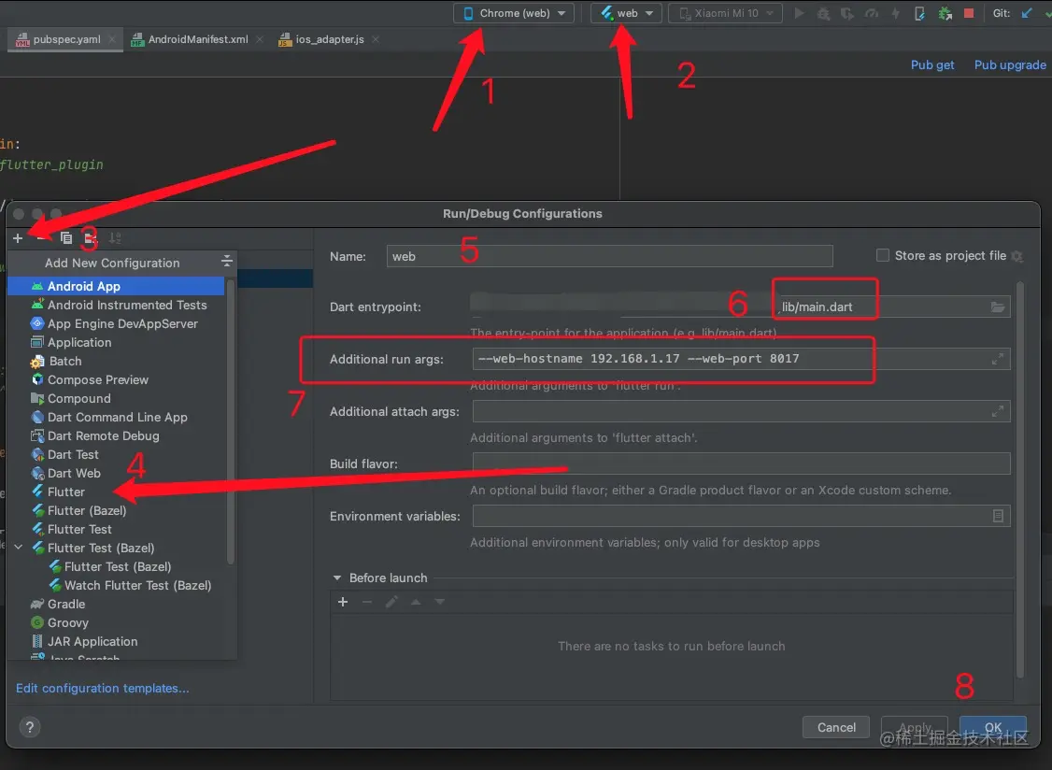
Task: Select App Engine DevAppServer configuration type
Action: [116, 323]
